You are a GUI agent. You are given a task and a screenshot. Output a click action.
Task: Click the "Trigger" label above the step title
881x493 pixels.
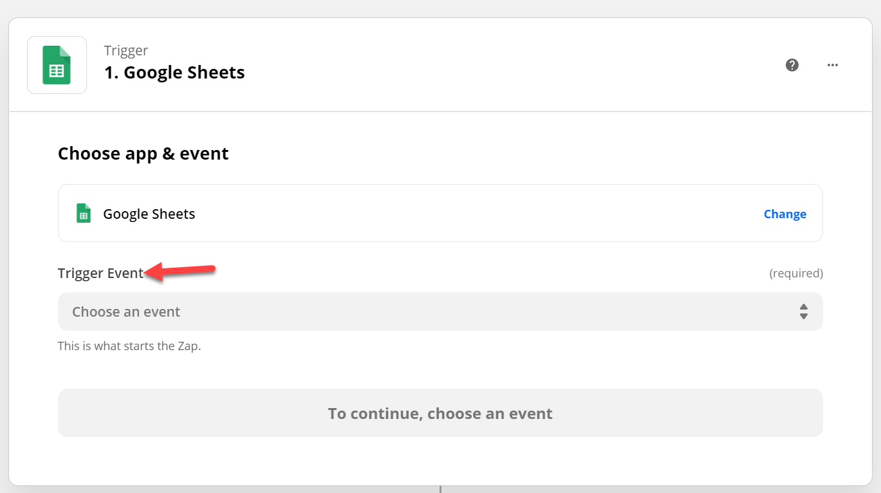pyautogui.click(x=126, y=50)
